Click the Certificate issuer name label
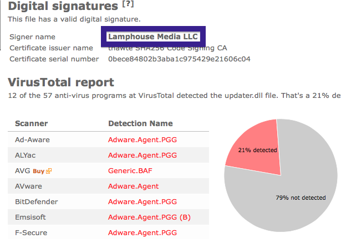The width and height of the screenshot is (341, 239). click(51, 48)
